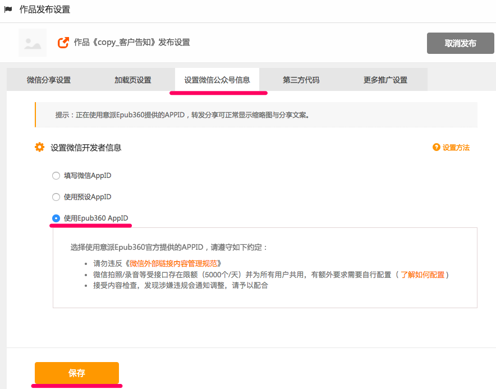Image resolution: width=496 pixels, height=389 pixels.
Task: Open the 微信外部链接内容管理规范 link
Action: 175,263
